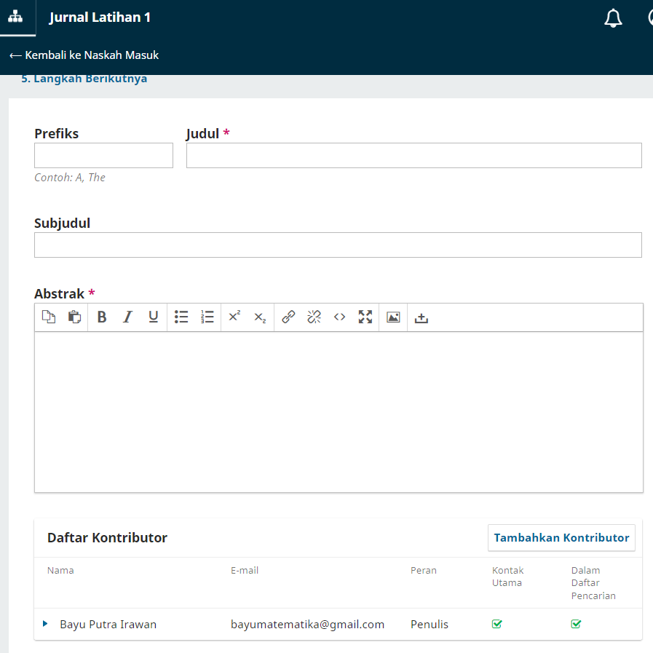Click Paste icon in Abstrak toolbar
This screenshot has width=653, height=653.
click(74, 317)
